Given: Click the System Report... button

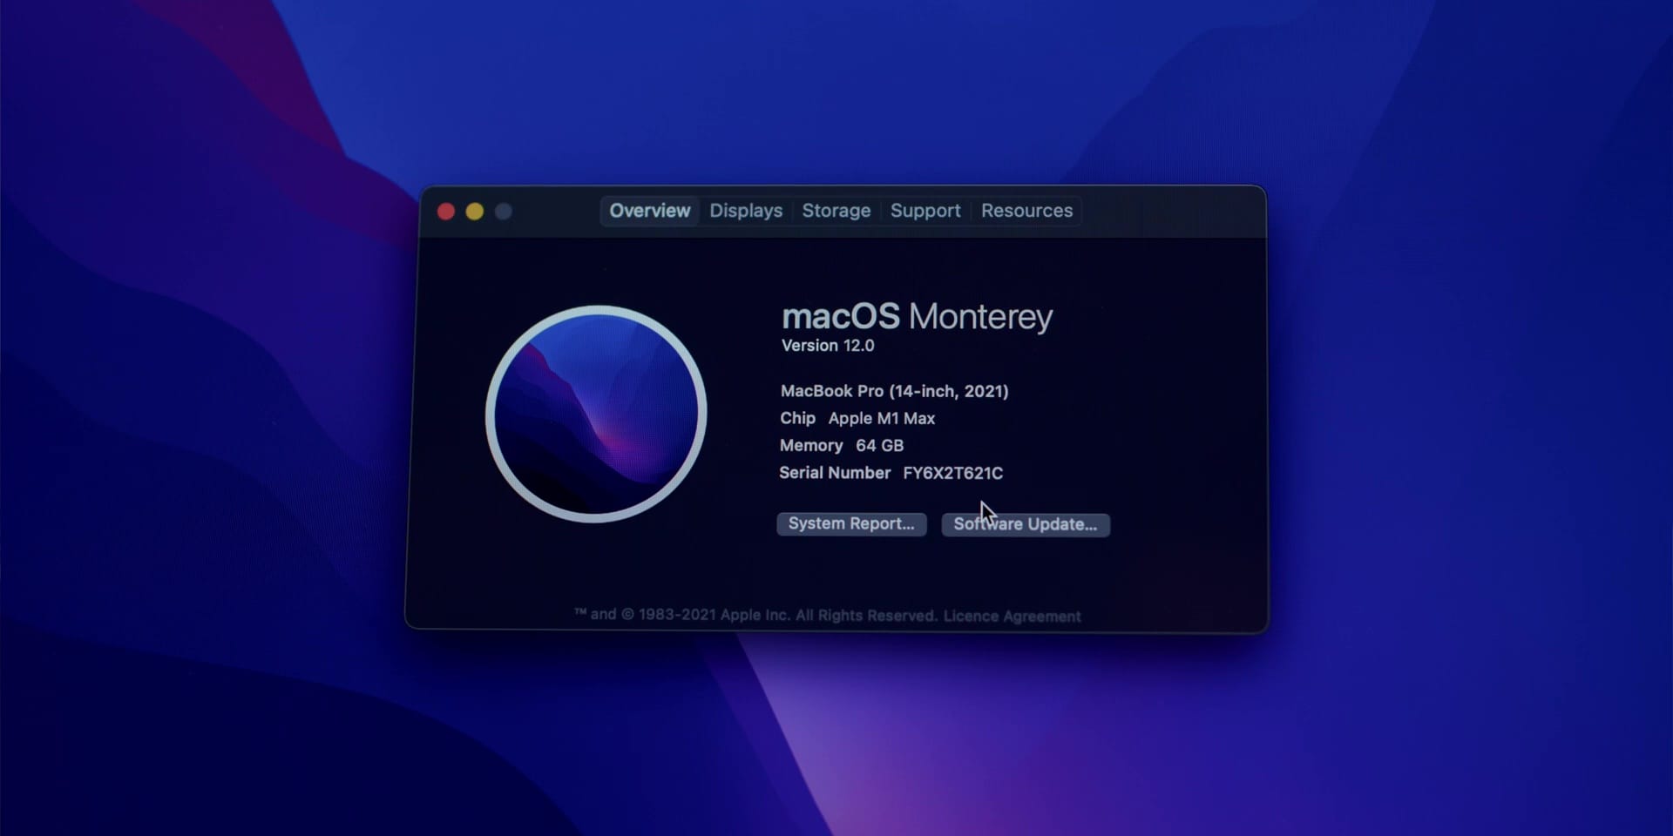Looking at the screenshot, I should (851, 523).
